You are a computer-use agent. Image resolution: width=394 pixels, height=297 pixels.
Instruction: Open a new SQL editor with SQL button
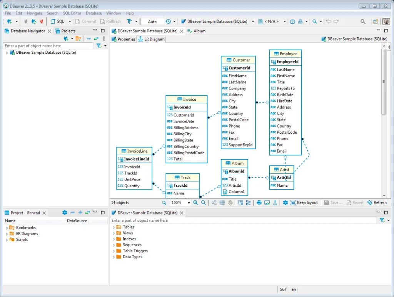(58, 22)
